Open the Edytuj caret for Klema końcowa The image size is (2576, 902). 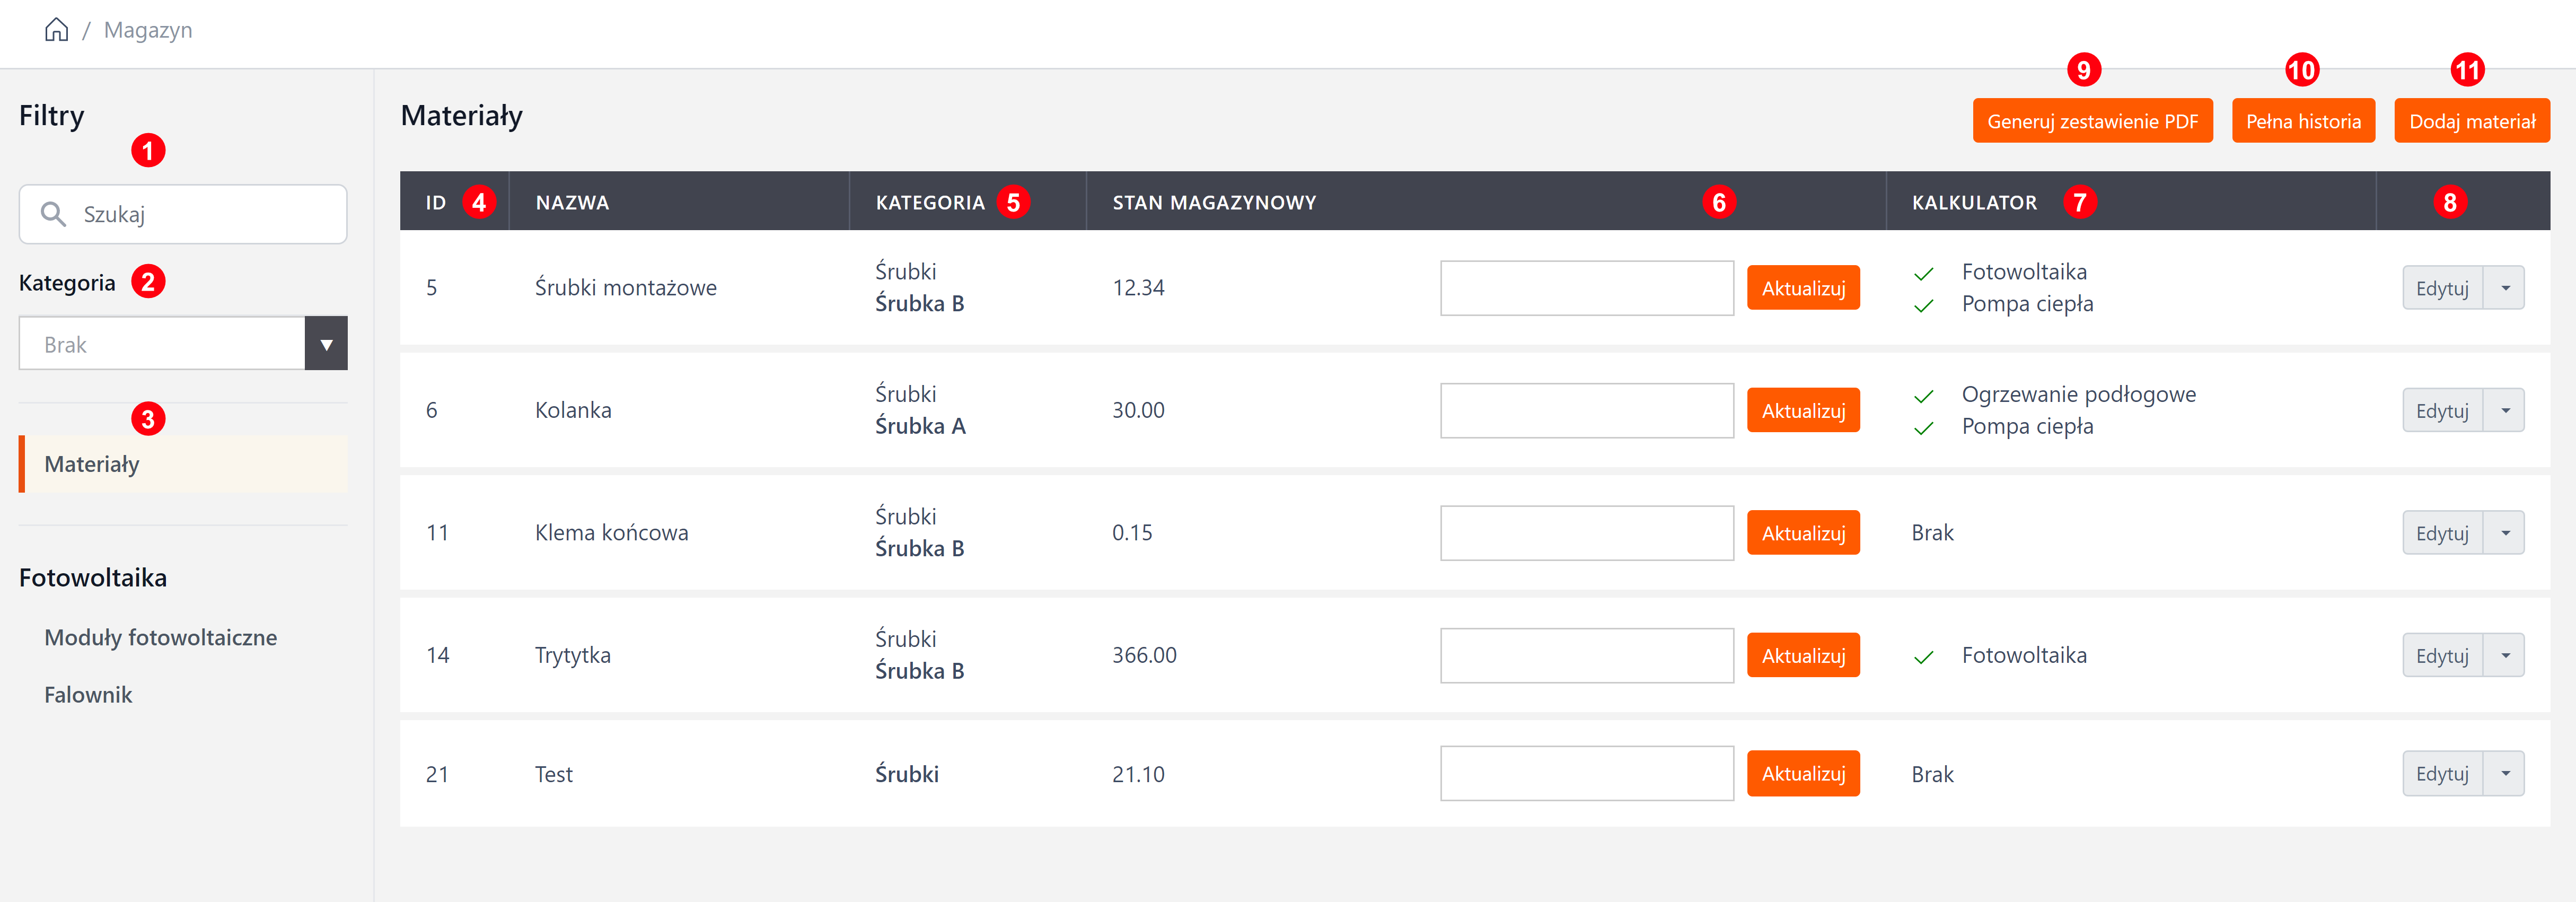[x=2504, y=533]
